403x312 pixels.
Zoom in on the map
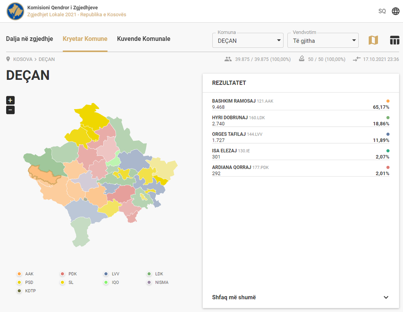(10, 100)
